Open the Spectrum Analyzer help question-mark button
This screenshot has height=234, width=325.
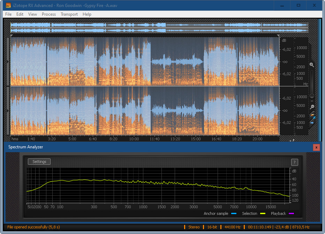[x=295, y=162]
